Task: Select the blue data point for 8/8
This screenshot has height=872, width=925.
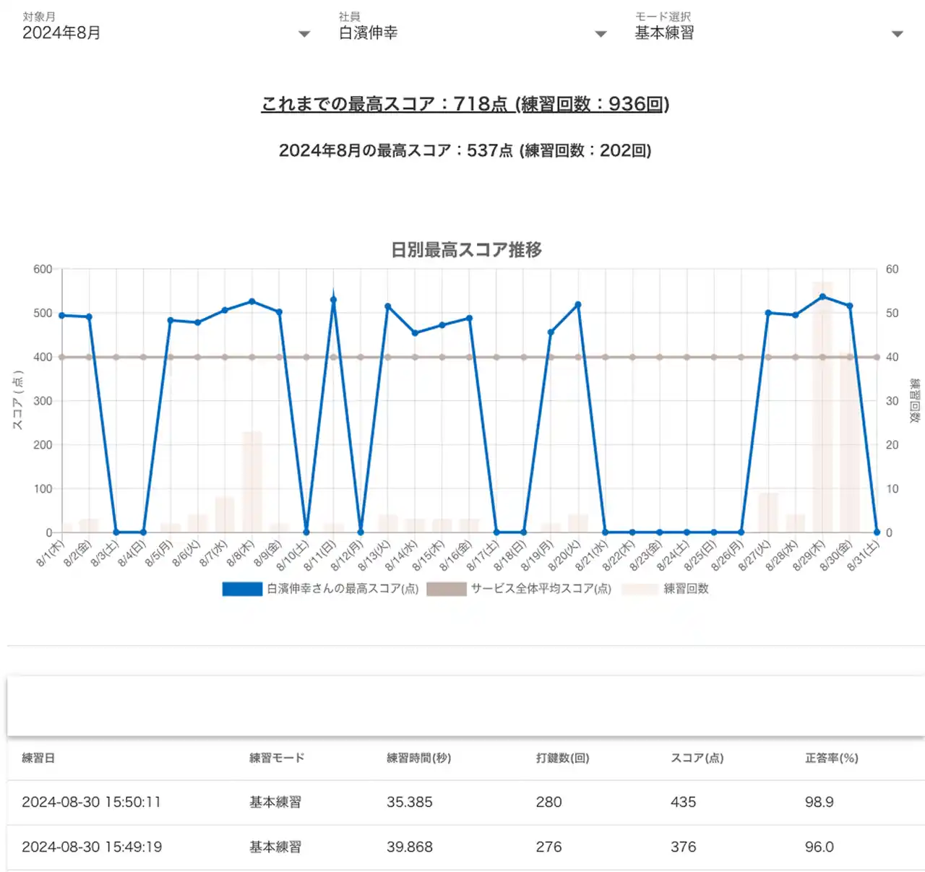Action: tap(251, 301)
